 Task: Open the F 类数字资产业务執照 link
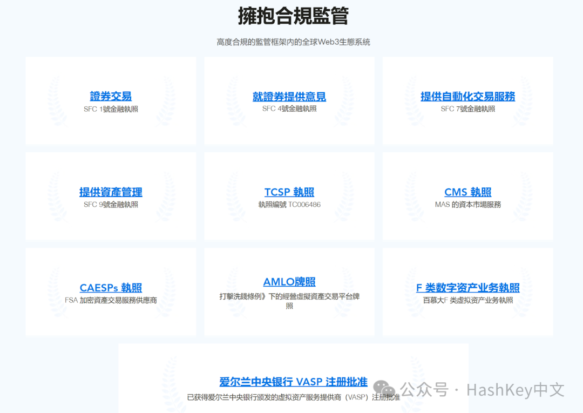pos(467,287)
